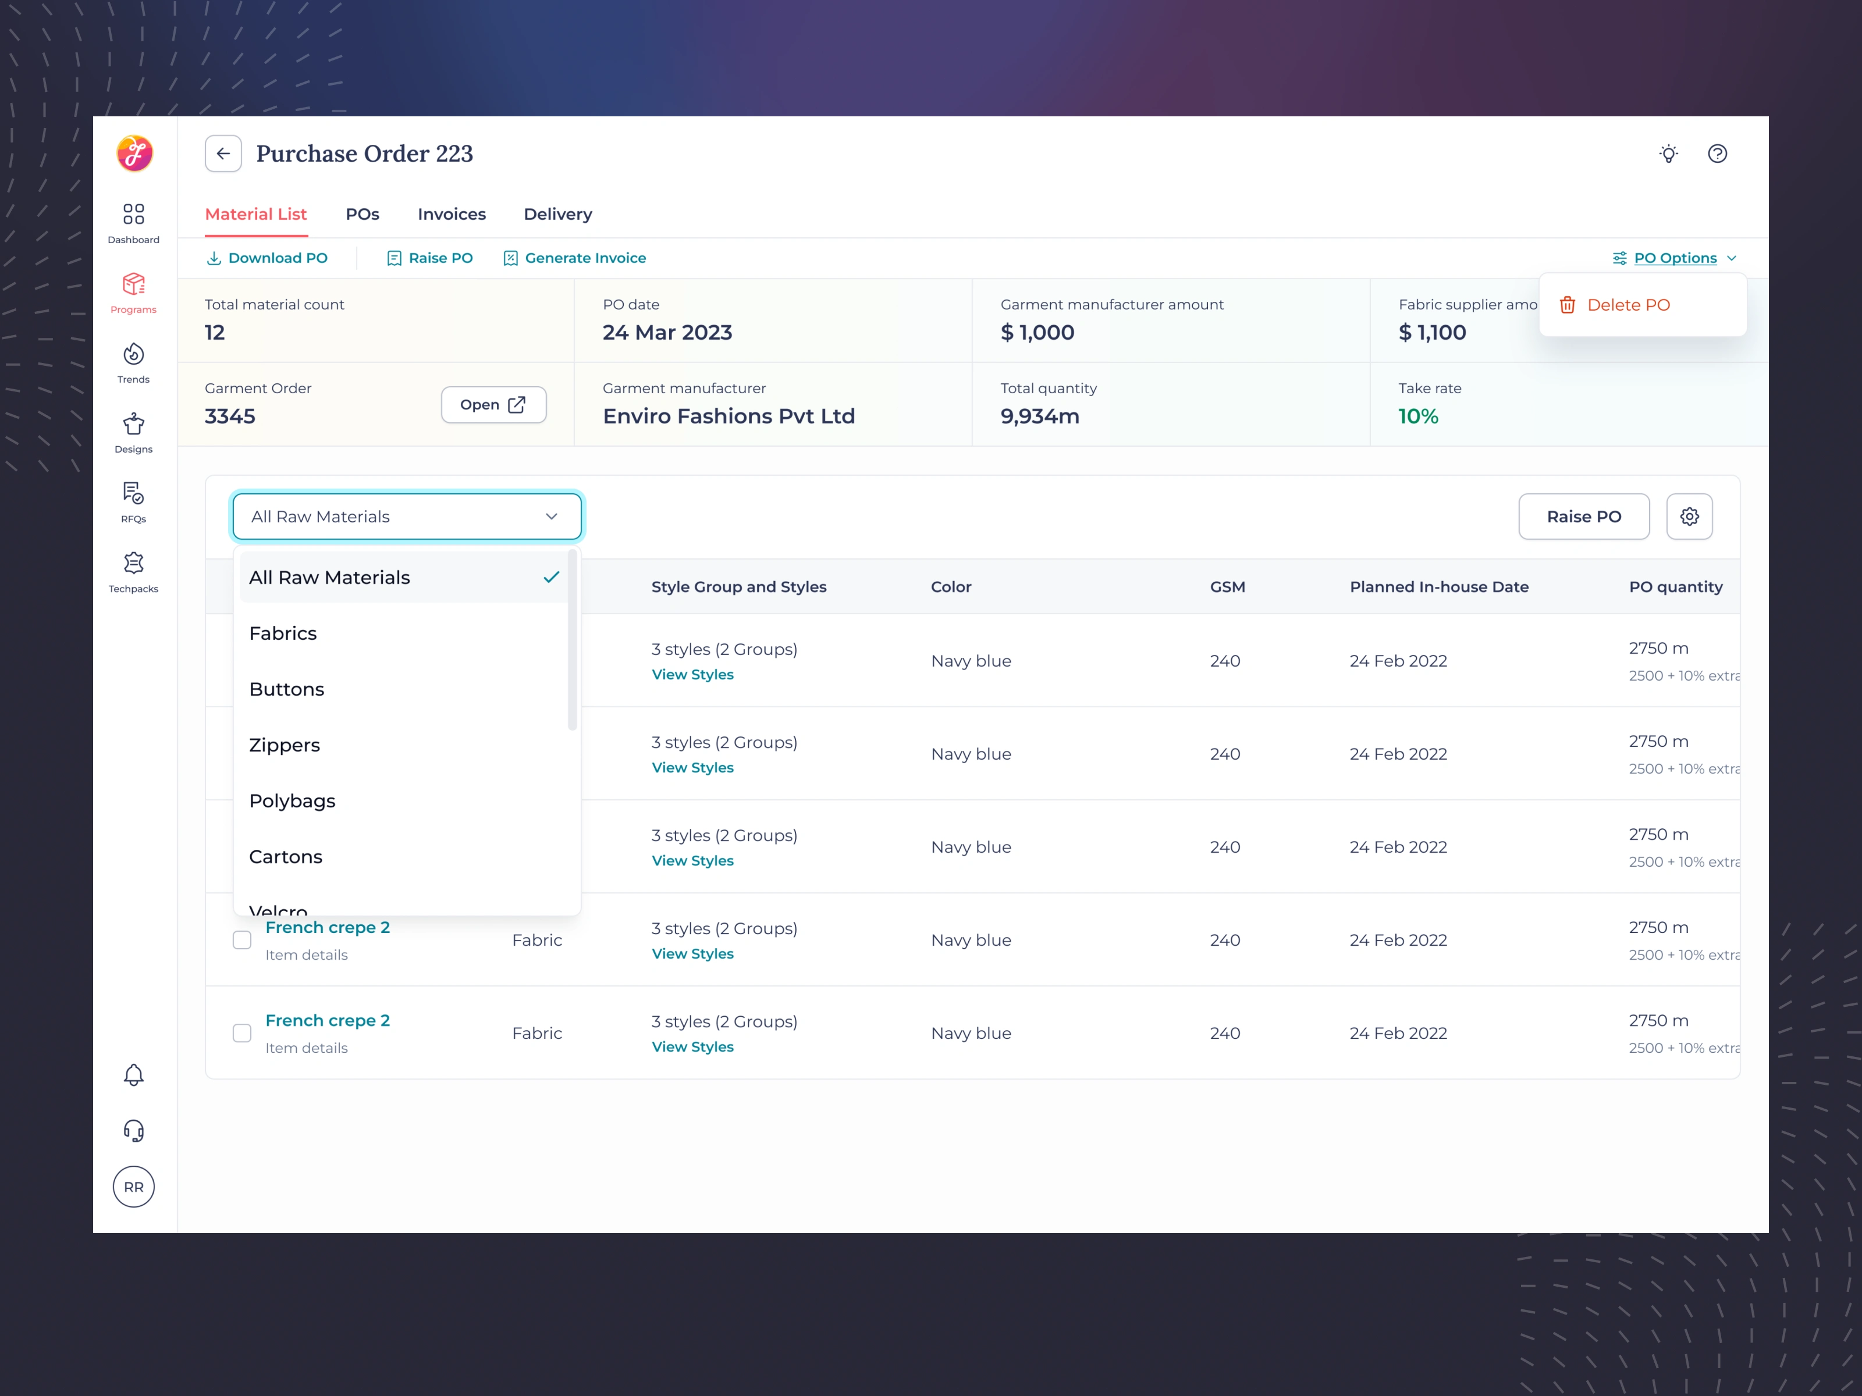Open the headset support icon
This screenshot has height=1396, width=1862.
pyautogui.click(x=133, y=1131)
